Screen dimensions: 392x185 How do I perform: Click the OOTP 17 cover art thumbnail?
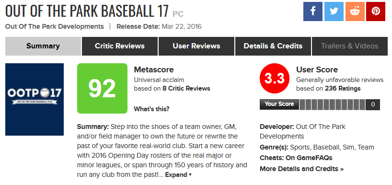(35, 100)
